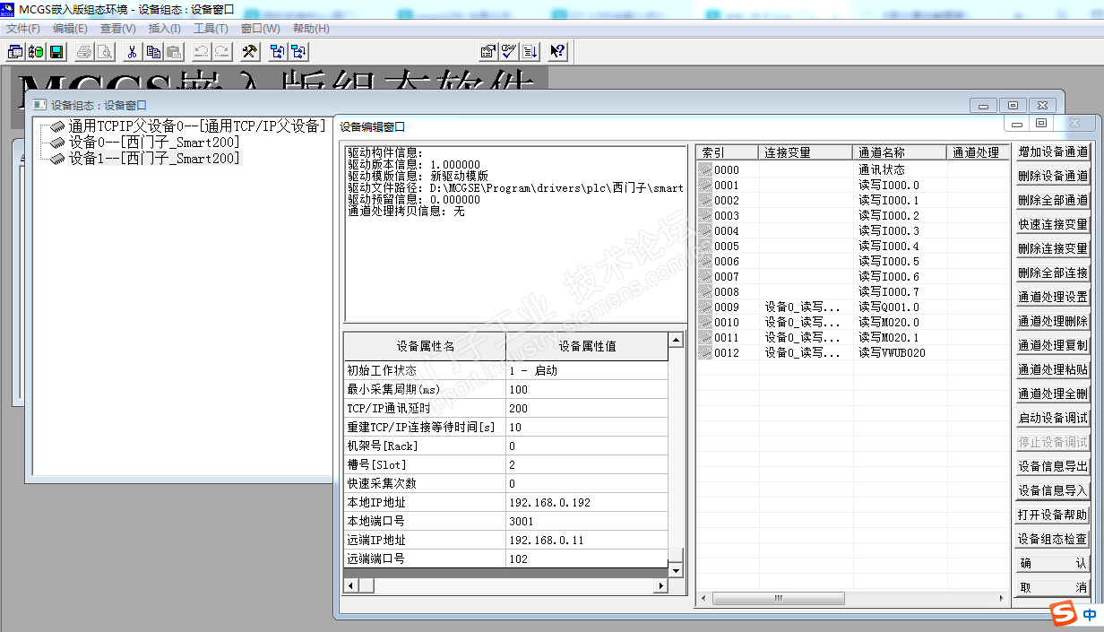The image size is (1104, 632).
Task: Click the checkmark configuration check icon
Action: (x=509, y=52)
